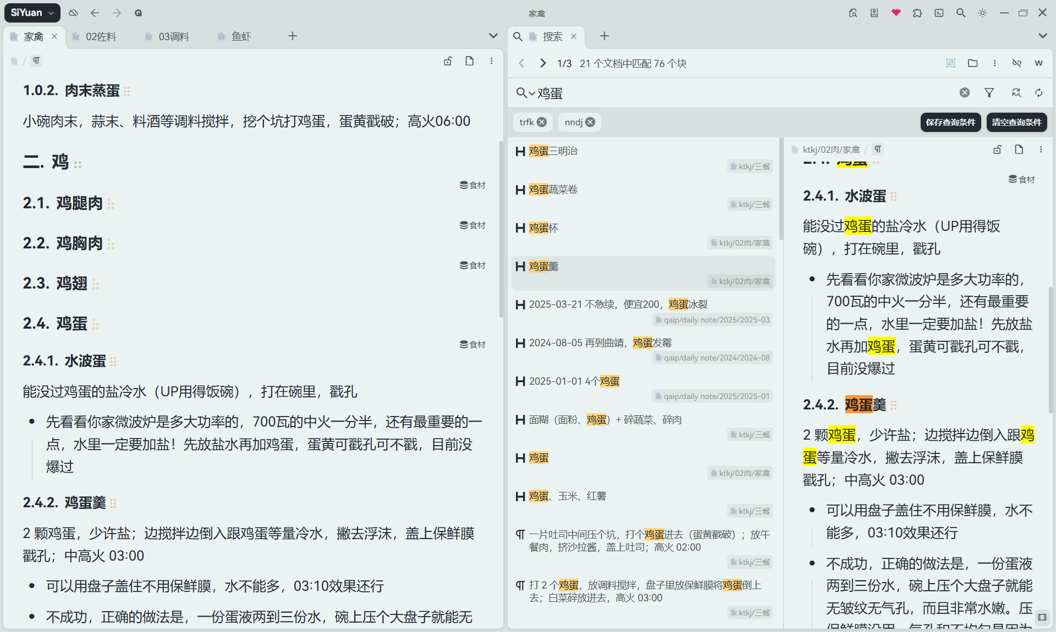Click the terminal command panel icon
This screenshot has width=1056, height=632.
tap(939, 13)
